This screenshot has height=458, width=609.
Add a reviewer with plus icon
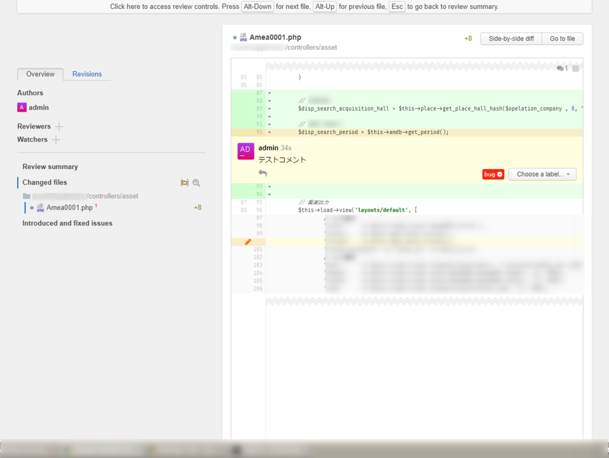point(59,127)
